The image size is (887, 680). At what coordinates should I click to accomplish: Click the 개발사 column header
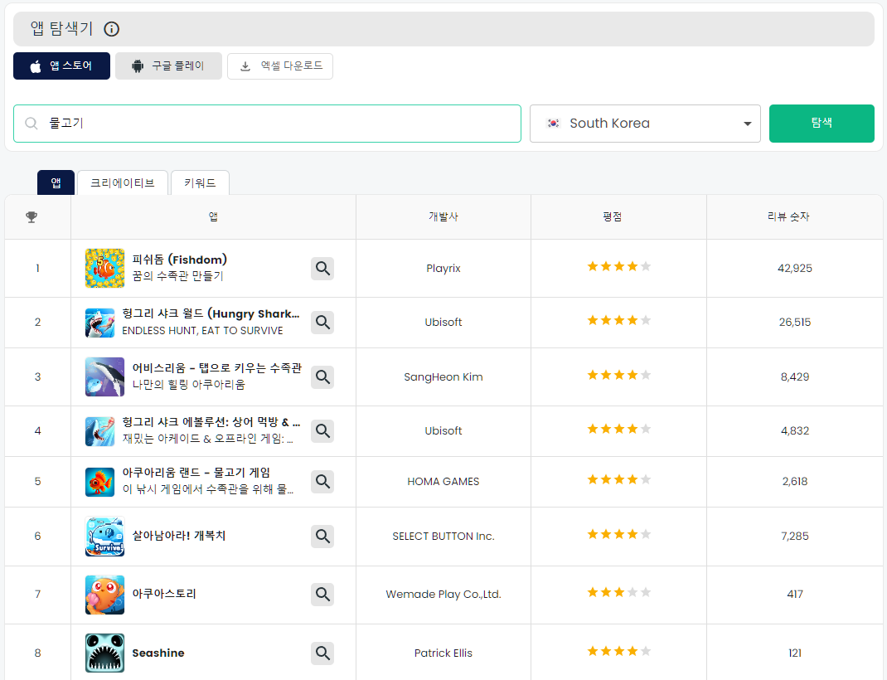click(443, 216)
